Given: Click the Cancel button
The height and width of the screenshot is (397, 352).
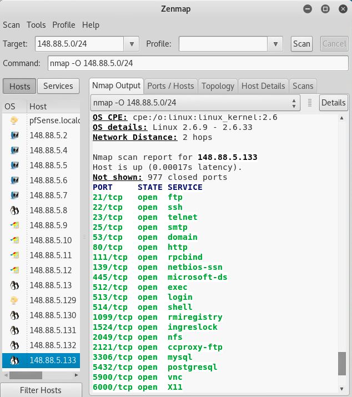Looking at the screenshot, I should (x=334, y=44).
